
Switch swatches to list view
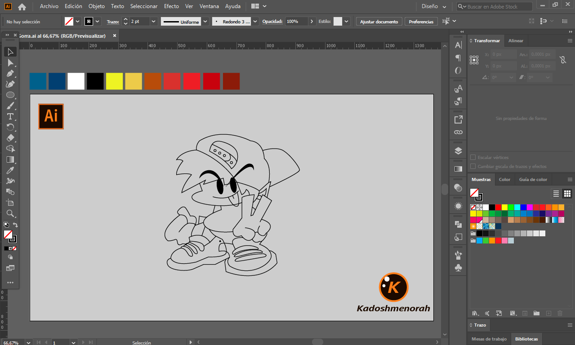(x=556, y=194)
